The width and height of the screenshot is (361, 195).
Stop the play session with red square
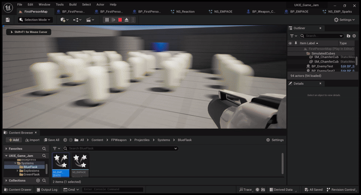[x=120, y=20]
